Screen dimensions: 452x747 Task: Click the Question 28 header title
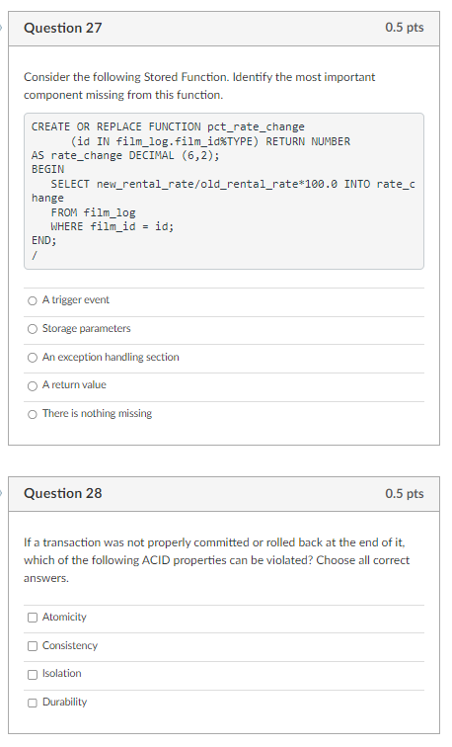click(63, 494)
